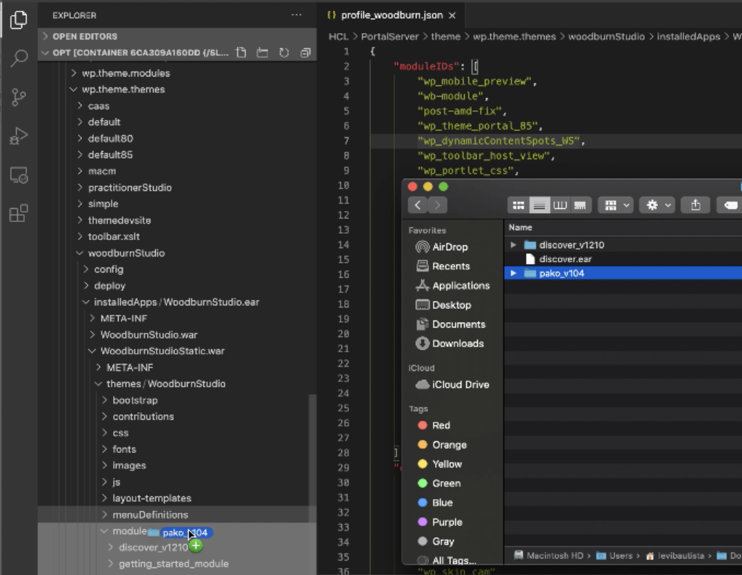This screenshot has width=742, height=575.
Task: Click the Share icon in Finder toolbar
Action: tap(696, 204)
